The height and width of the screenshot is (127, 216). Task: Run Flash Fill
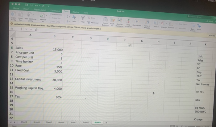point(112,22)
